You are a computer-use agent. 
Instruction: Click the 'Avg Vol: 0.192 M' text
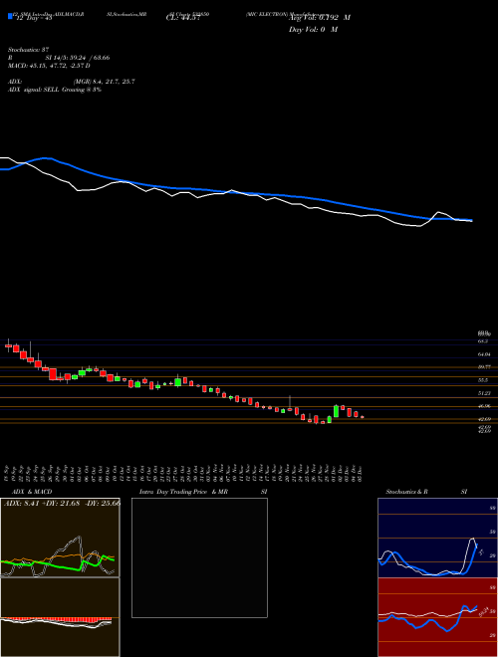point(320,18)
